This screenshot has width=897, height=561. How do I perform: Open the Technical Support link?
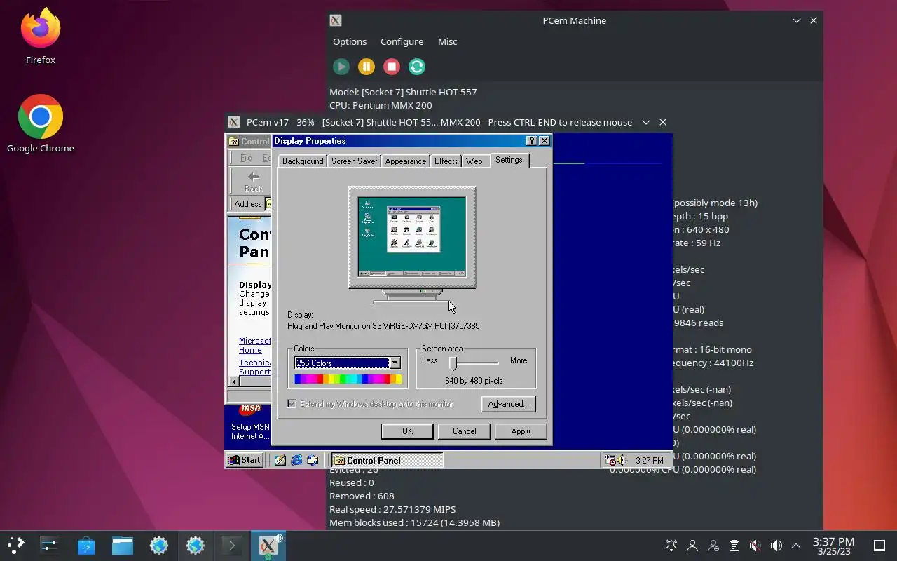pos(254,367)
